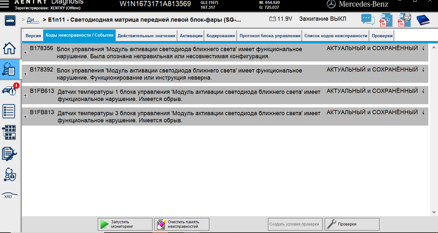Open the Активации tab
This screenshot has height=233, width=438.
191,35
